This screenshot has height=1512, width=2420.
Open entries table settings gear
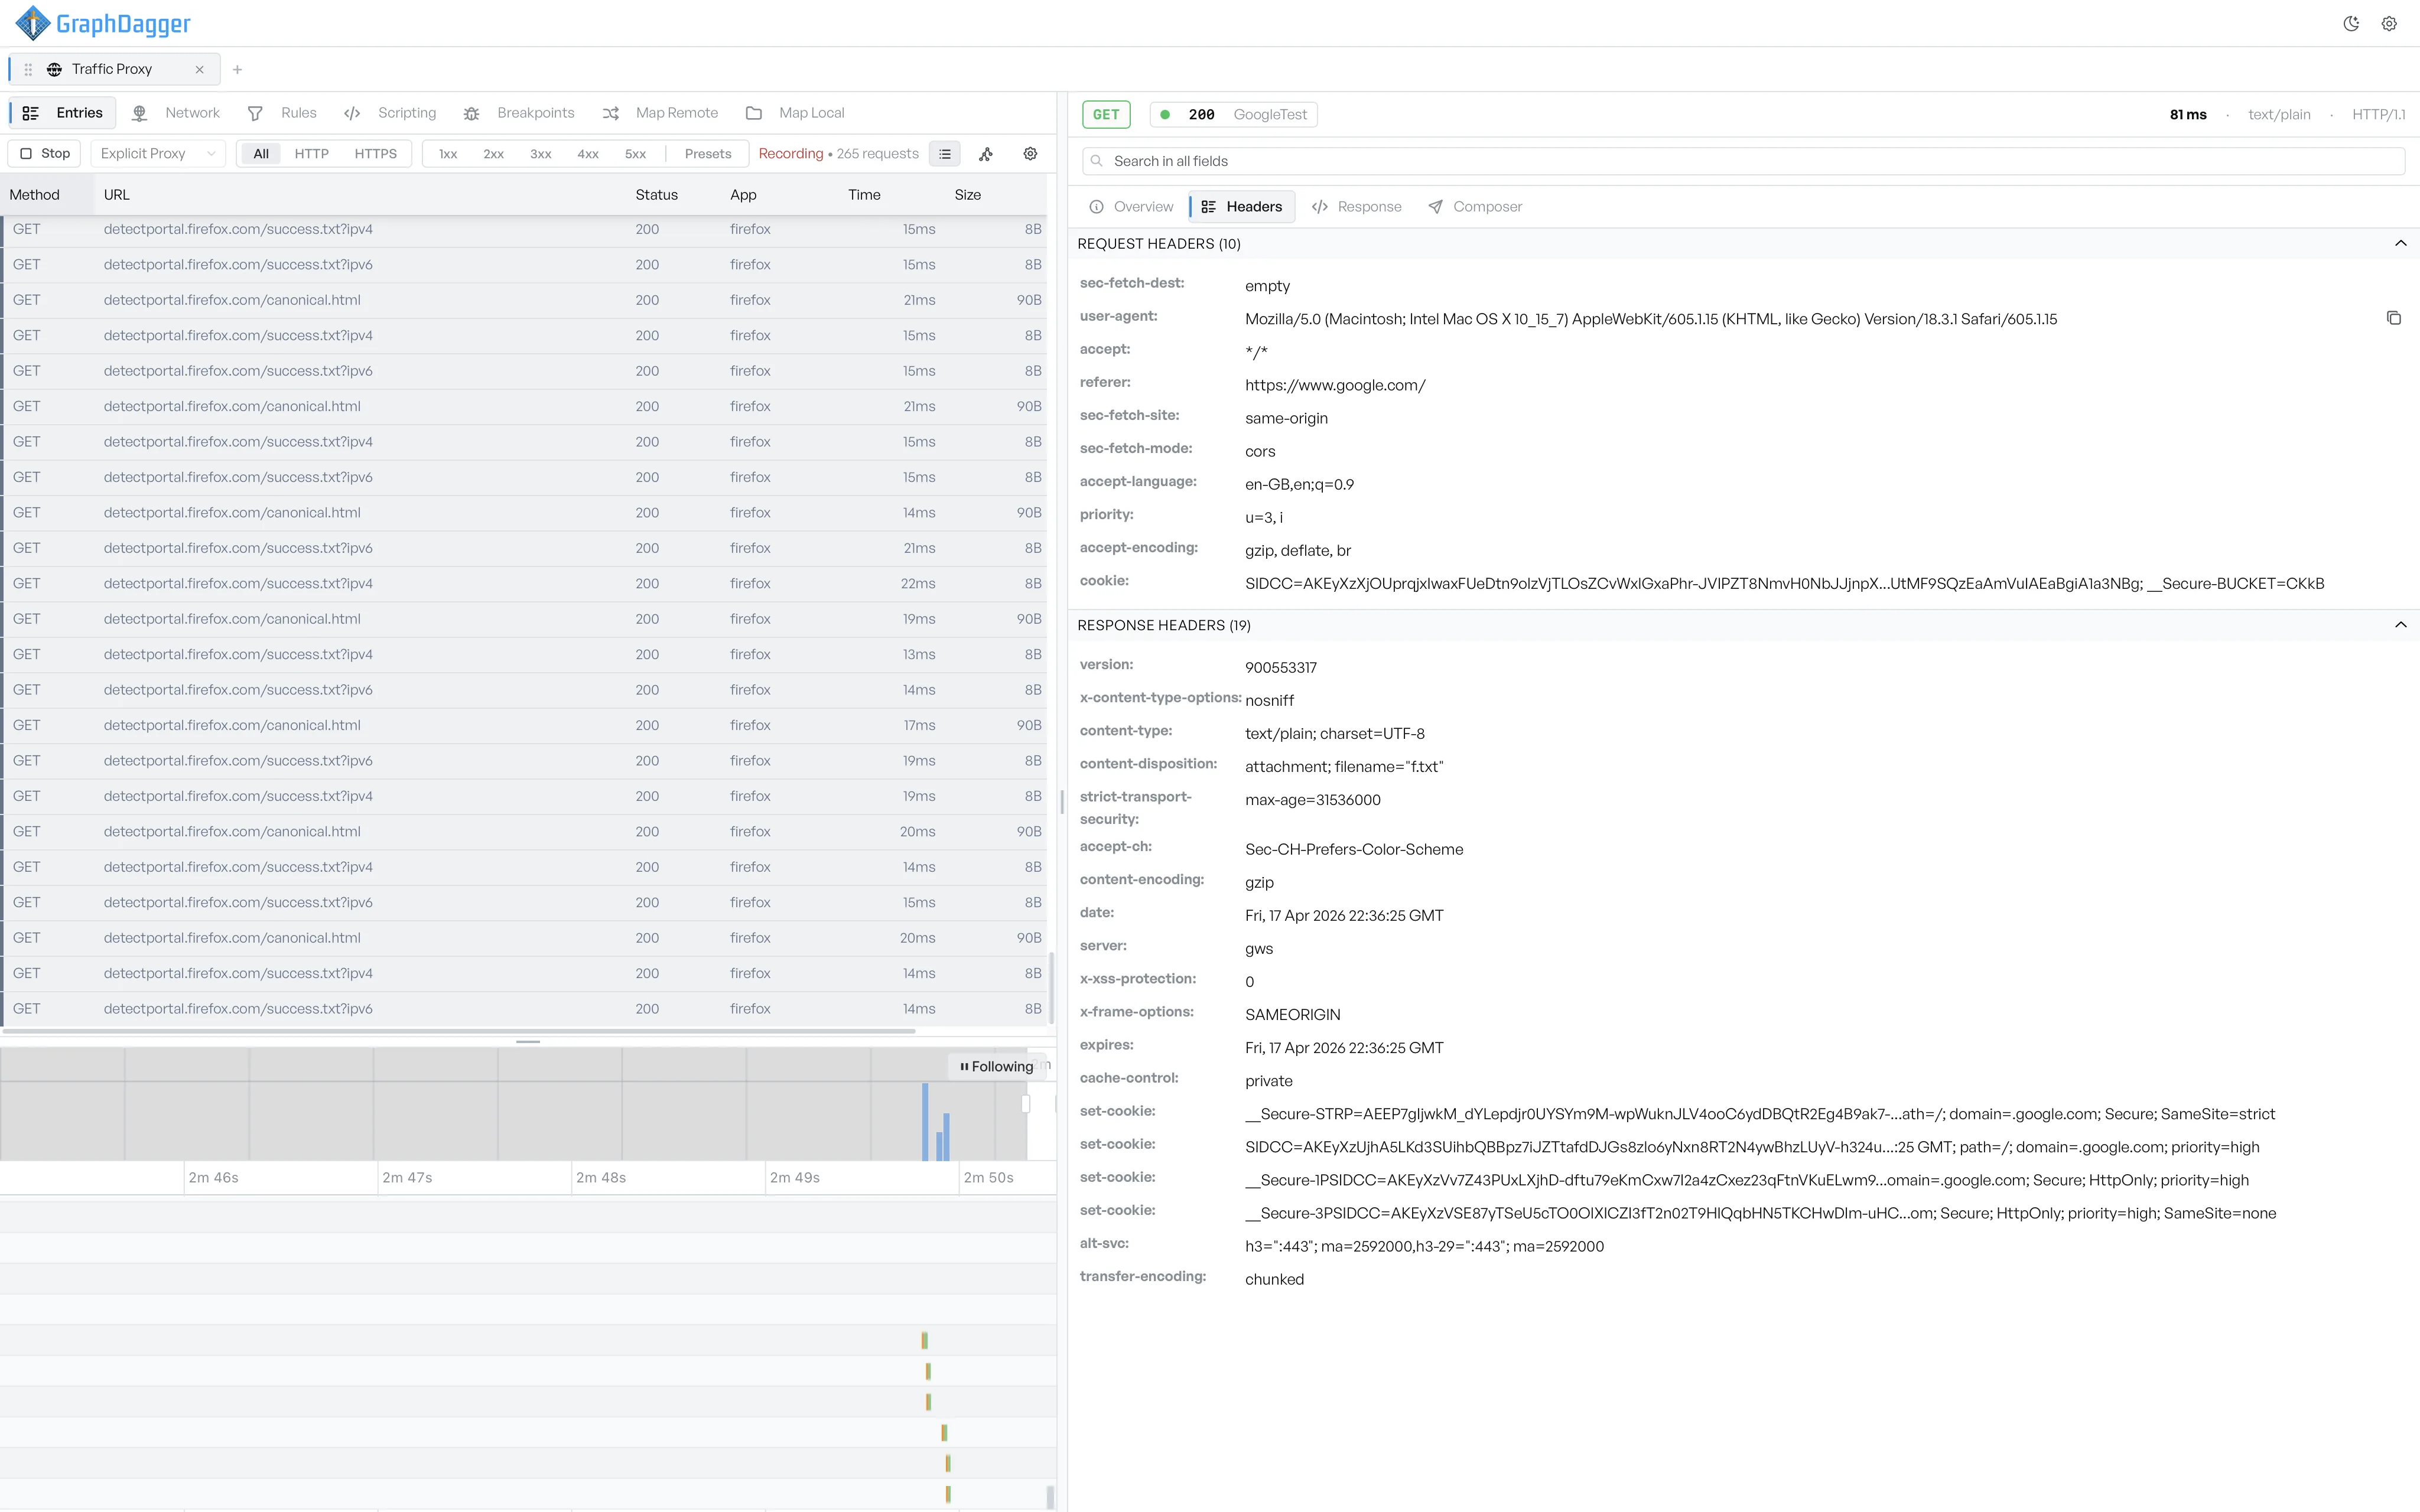click(1030, 154)
